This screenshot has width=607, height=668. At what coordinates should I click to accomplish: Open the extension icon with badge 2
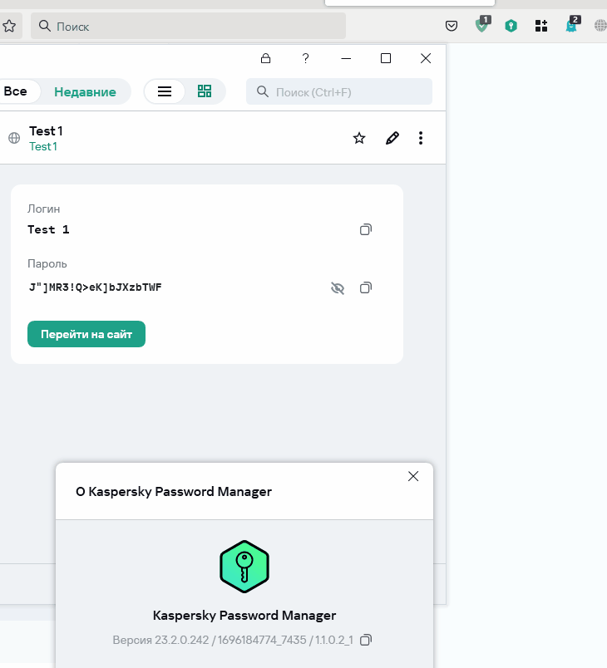pyautogui.click(x=571, y=25)
